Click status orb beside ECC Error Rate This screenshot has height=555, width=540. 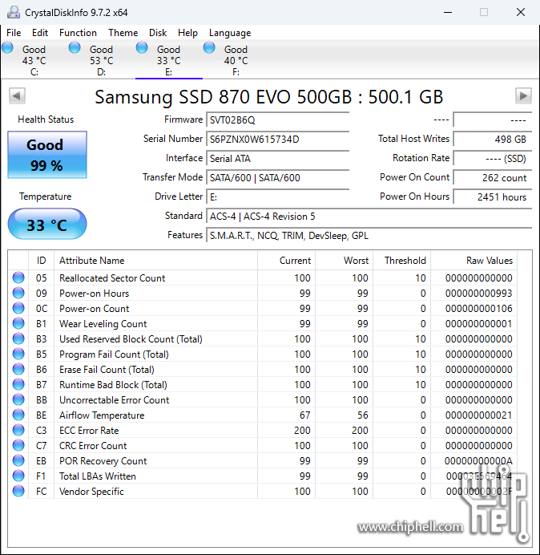coord(18,431)
